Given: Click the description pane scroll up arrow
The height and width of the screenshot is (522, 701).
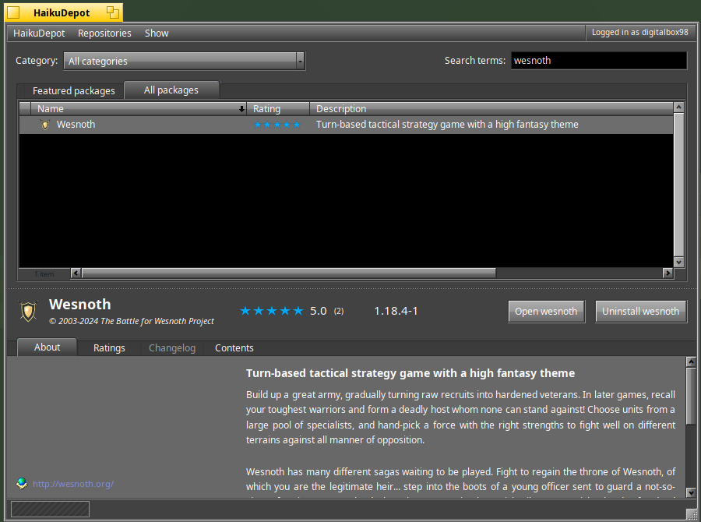Looking at the screenshot, I should [691, 362].
